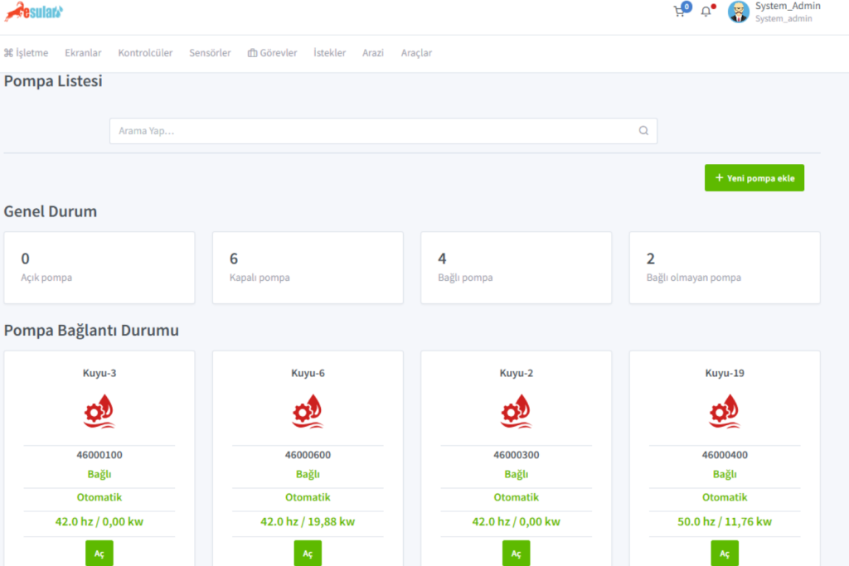Click the Kapalı pompa summary card

point(308,267)
